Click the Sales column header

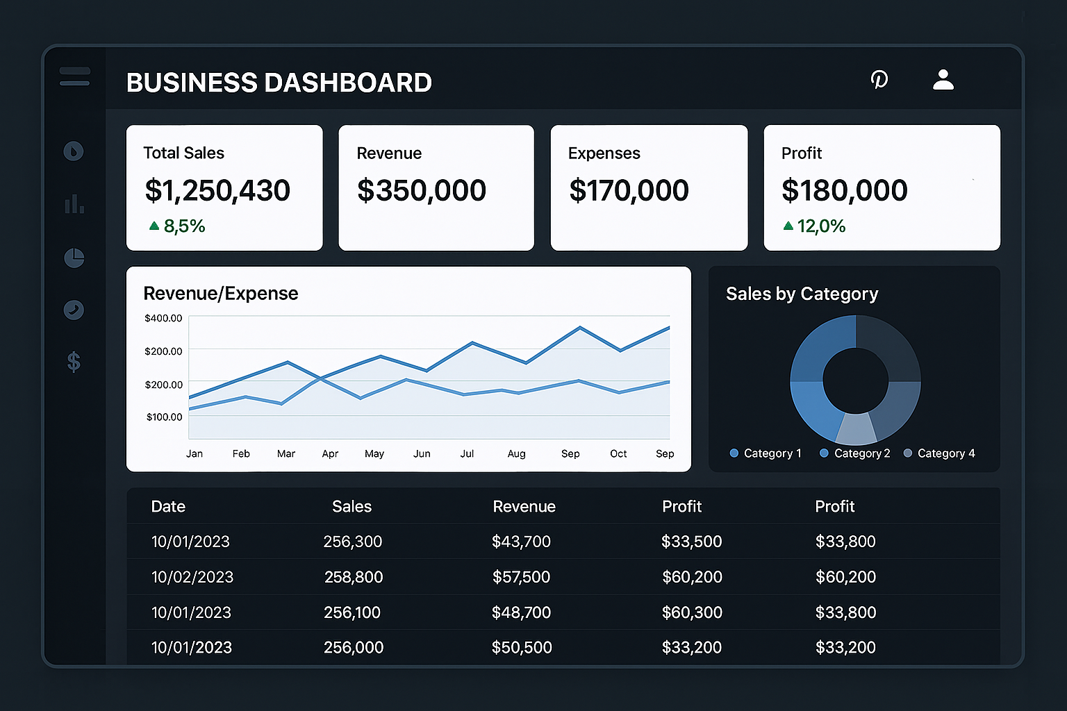pos(351,506)
